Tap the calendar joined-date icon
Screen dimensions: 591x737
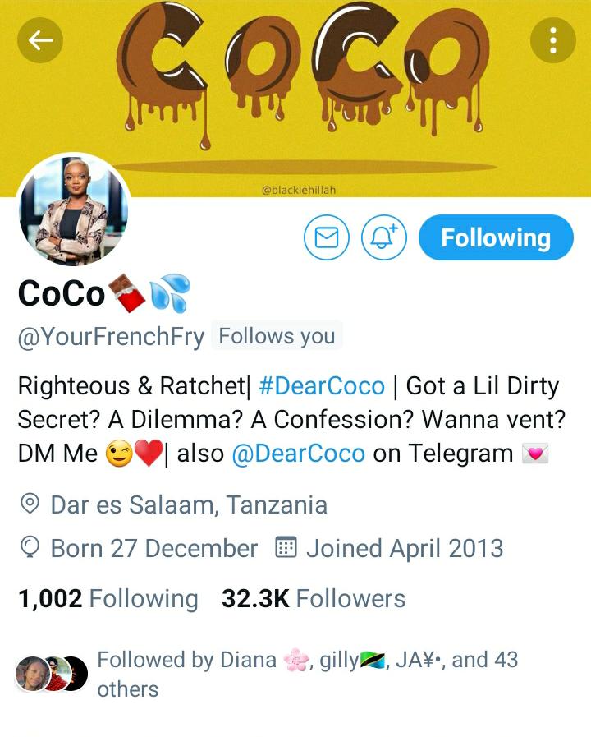click(x=286, y=547)
